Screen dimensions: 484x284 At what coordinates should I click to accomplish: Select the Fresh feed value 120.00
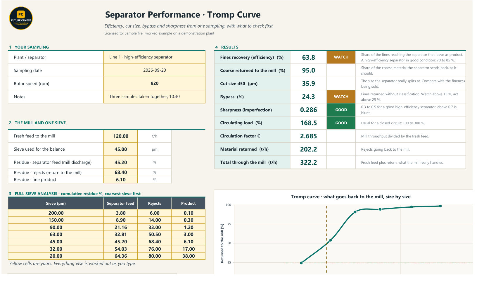120,136
